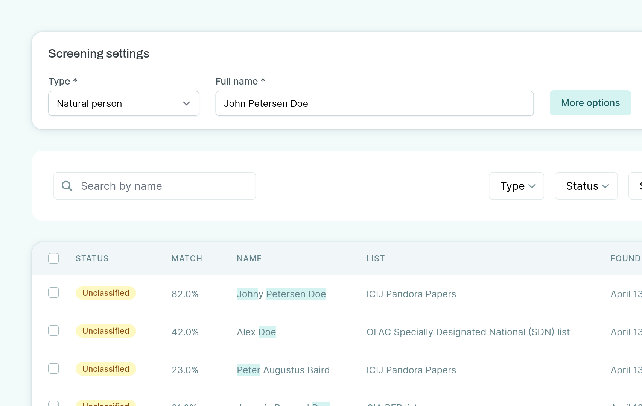Viewport: 642px width, 406px height.
Task: Open the Type entity dropdown (Natural person)
Action: coord(123,103)
